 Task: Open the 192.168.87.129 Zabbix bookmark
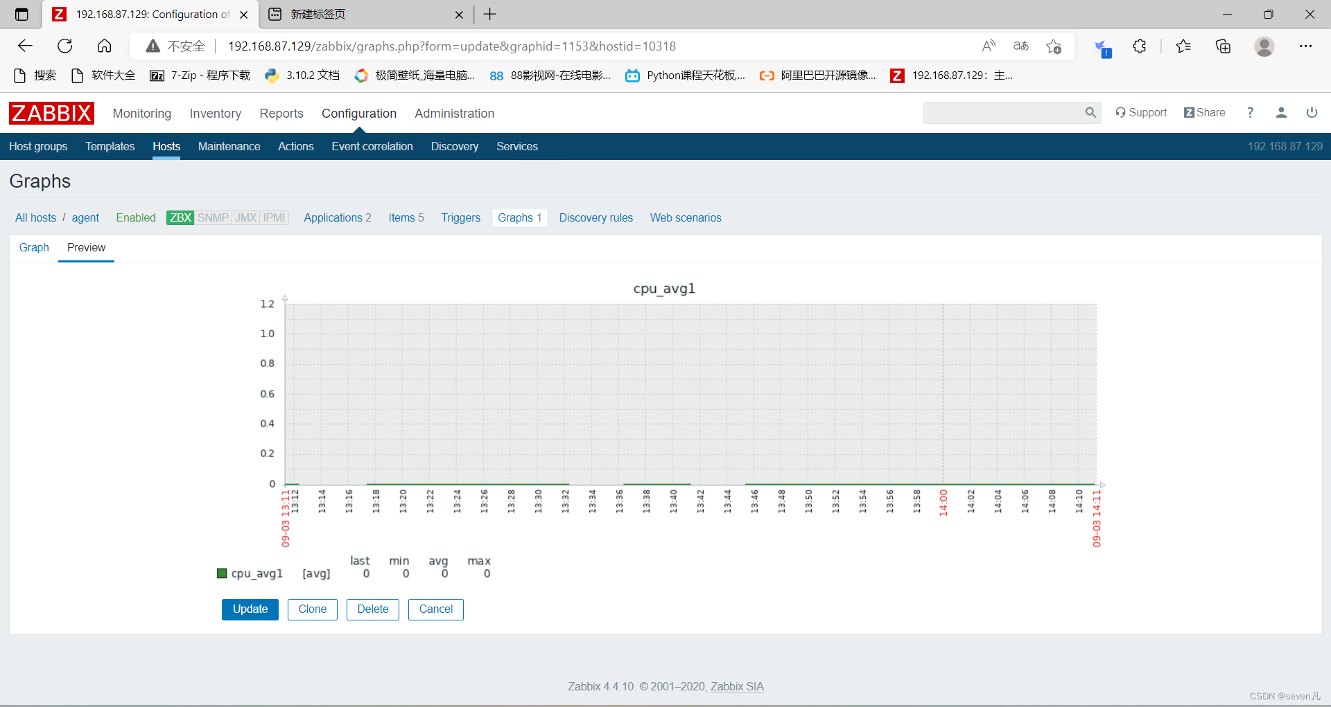[952, 75]
